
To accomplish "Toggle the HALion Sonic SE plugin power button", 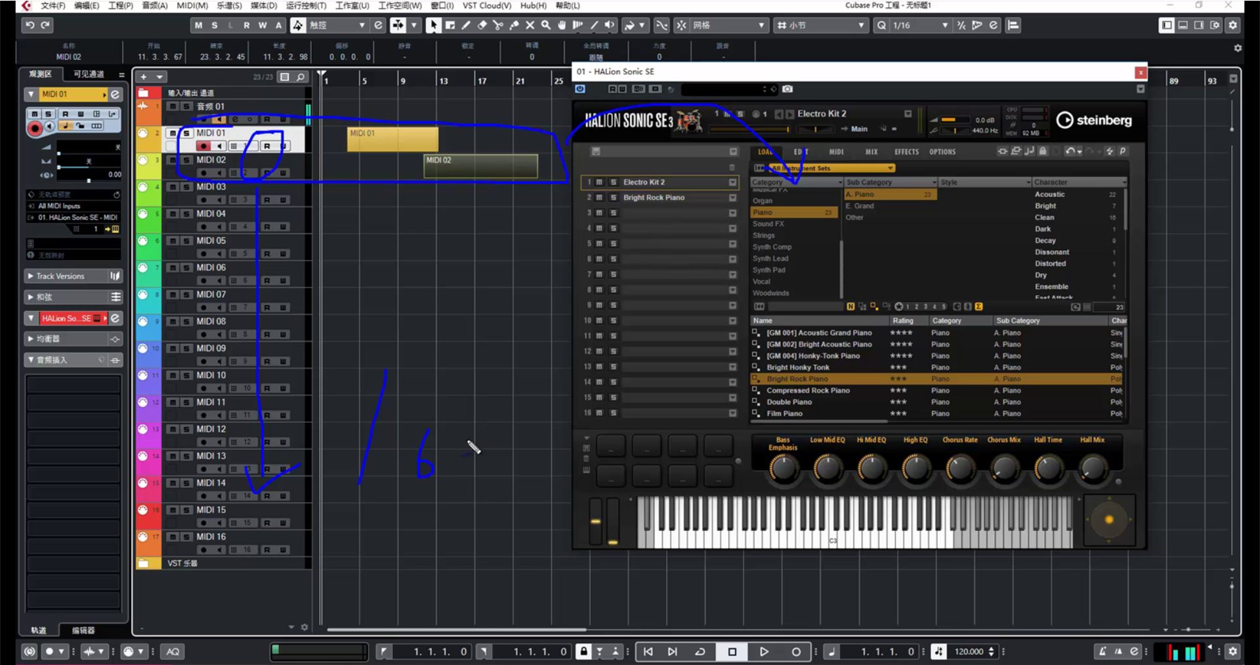I will (x=580, y=89).
